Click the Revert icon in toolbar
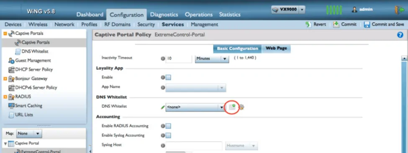408x153 pixels. point(308,25)
